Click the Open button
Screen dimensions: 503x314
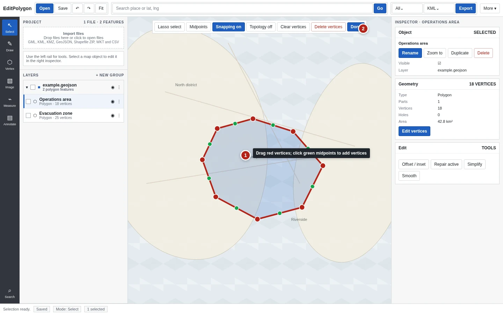[45, 8]
